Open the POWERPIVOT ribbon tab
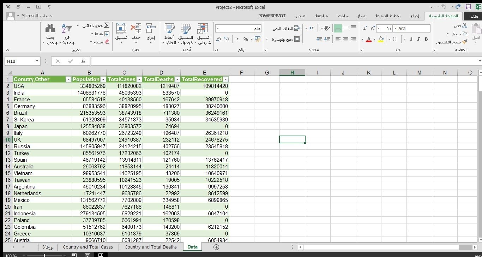 [272, 16]
